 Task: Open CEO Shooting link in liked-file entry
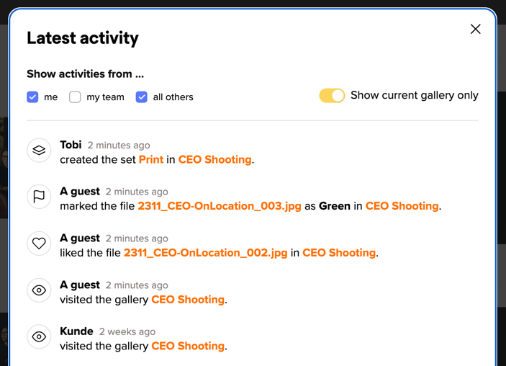point(339,253)
